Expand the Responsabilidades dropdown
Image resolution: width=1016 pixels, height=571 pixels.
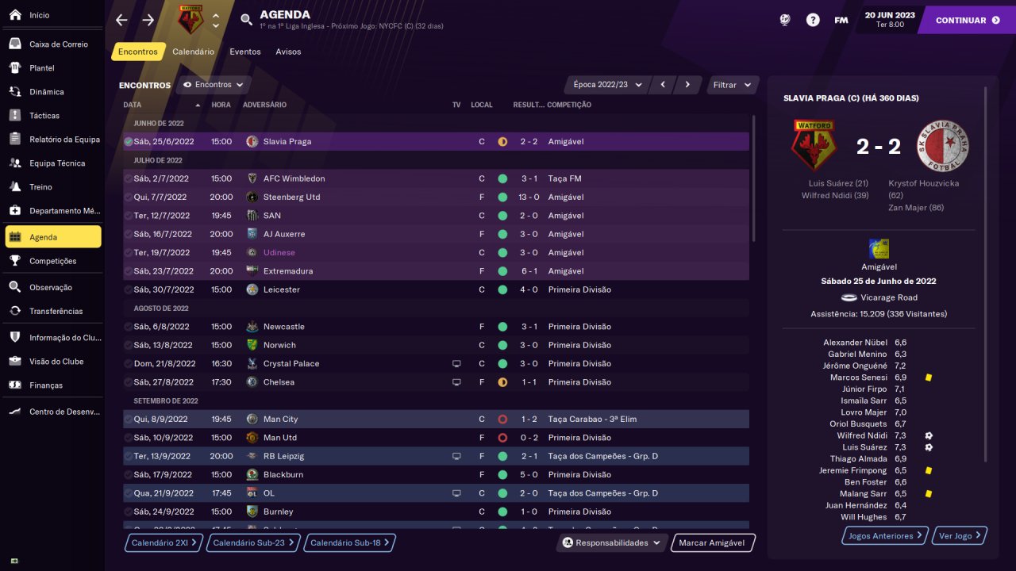pos(611,543)
